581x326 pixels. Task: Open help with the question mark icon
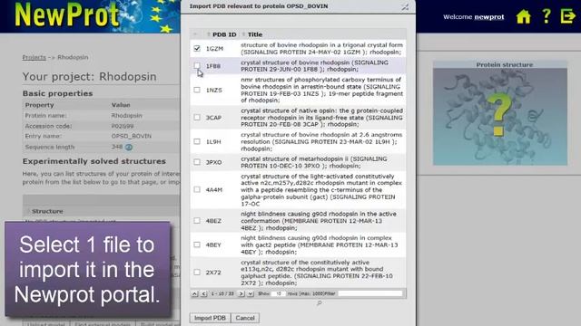pos(547,16)
